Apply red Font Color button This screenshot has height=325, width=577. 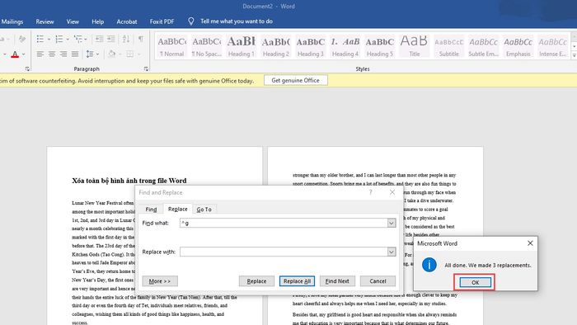point(15,54)
